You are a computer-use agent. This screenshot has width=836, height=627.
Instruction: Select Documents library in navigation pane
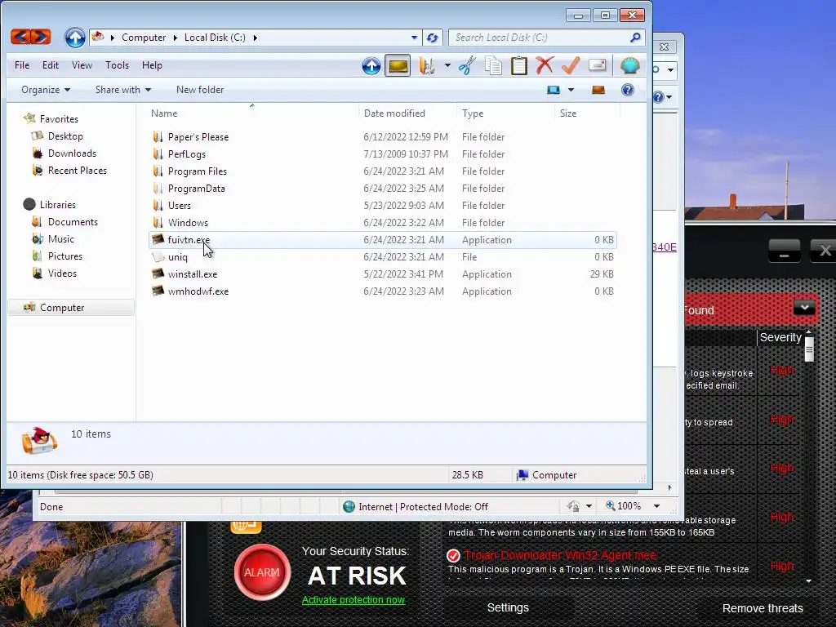(73, 222)
